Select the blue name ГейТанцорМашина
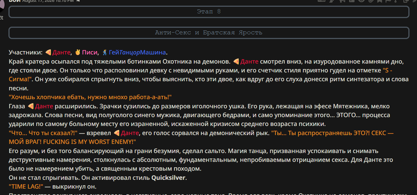 137,53
